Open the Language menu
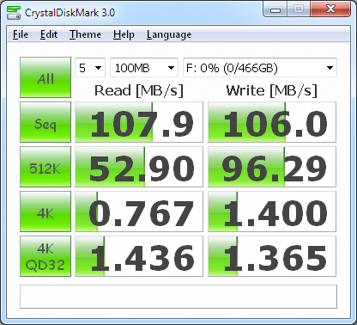The height and width of the screenshot is (325, 357). [x=169, y=34]
